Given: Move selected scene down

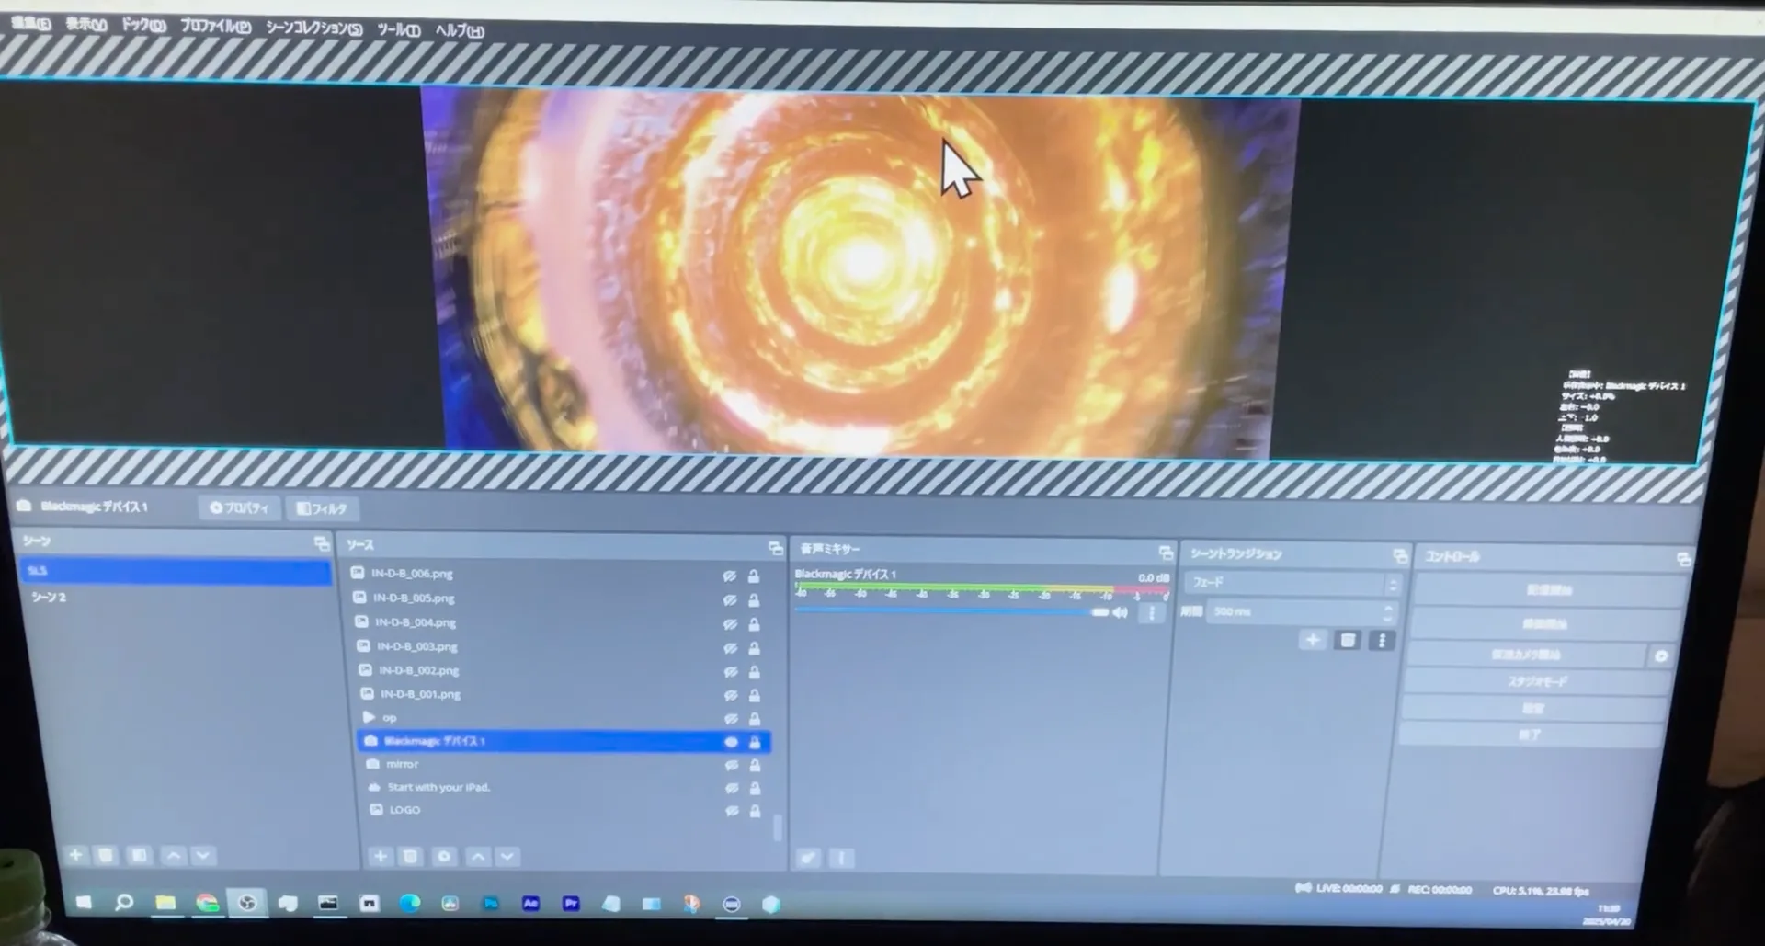Looking at the screenshot, I should (x=203, y=855).
